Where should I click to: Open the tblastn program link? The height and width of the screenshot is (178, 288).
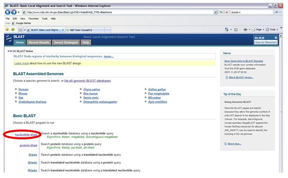click(33, 162)
